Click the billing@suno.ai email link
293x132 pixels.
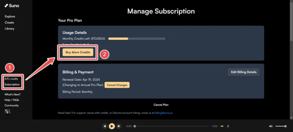point(163,113)
